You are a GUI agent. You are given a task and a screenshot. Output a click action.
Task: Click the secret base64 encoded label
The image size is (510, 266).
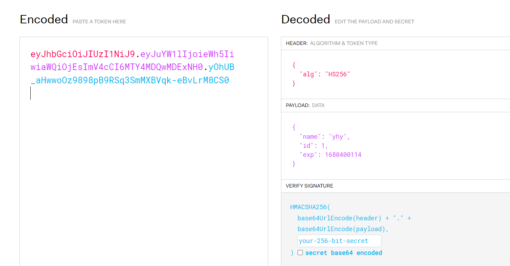point(344,253)
